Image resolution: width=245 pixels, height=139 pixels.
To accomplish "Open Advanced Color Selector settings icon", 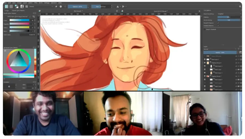I will (x=5, y=51).
